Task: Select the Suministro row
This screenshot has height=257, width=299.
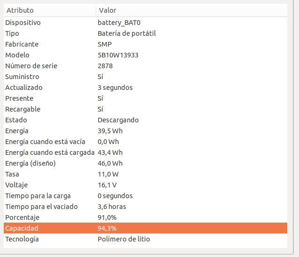Action: pyautogui.click(x=146, y=77)
